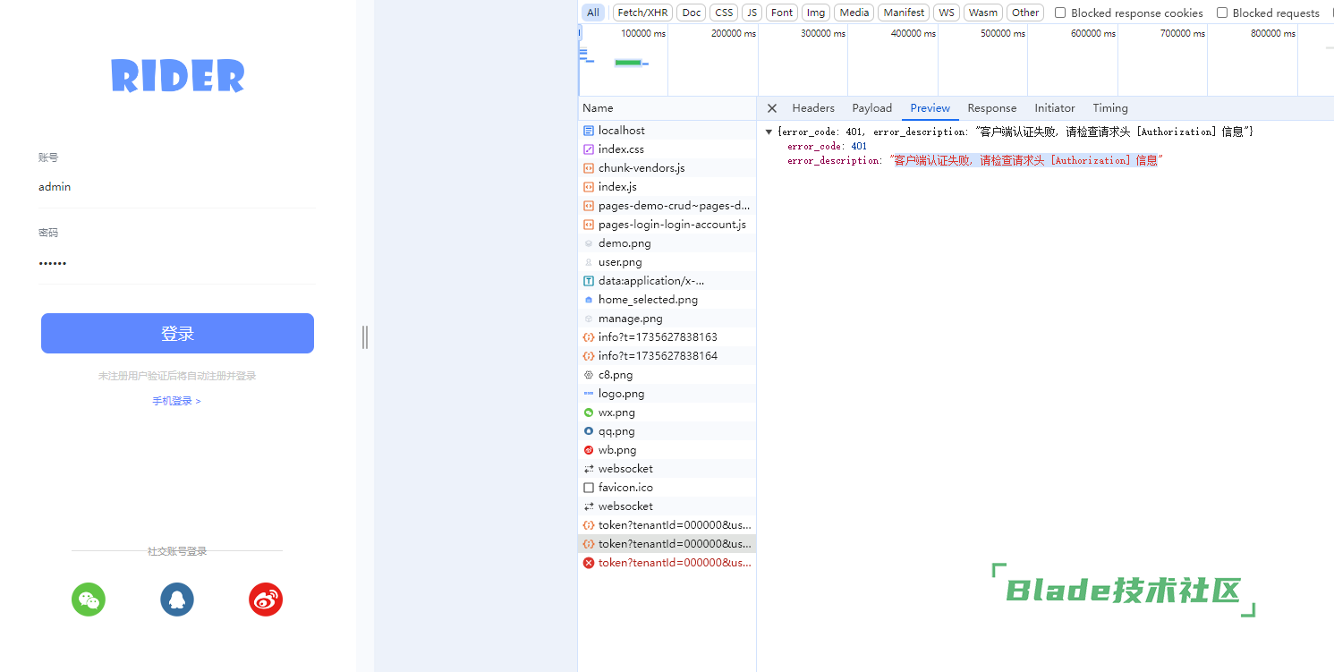Select the All filter
Image resolution: width=1334 pixels, height=672 pixels.
pyautogui.click(x=593, y=13)
